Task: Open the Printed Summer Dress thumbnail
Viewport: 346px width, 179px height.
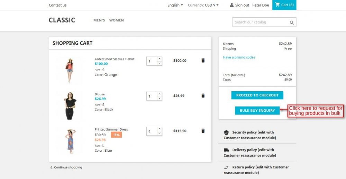Action: 69,140
